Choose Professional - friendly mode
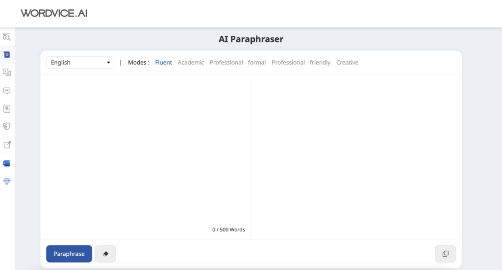Viewport: 502px width, 270px height. (301, 62)
